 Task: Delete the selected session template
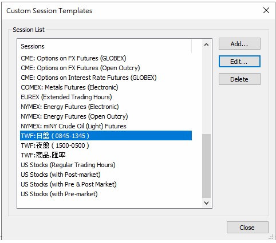(x=239, y=79)
